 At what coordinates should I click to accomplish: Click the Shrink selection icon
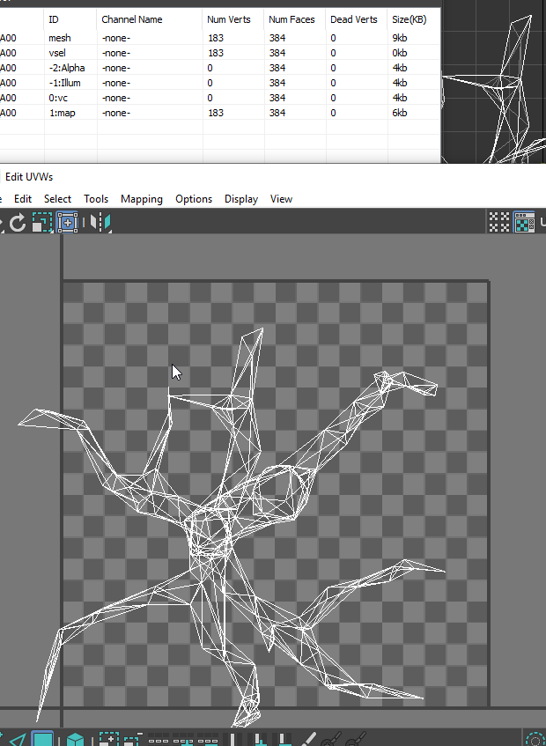pos(133,739)
